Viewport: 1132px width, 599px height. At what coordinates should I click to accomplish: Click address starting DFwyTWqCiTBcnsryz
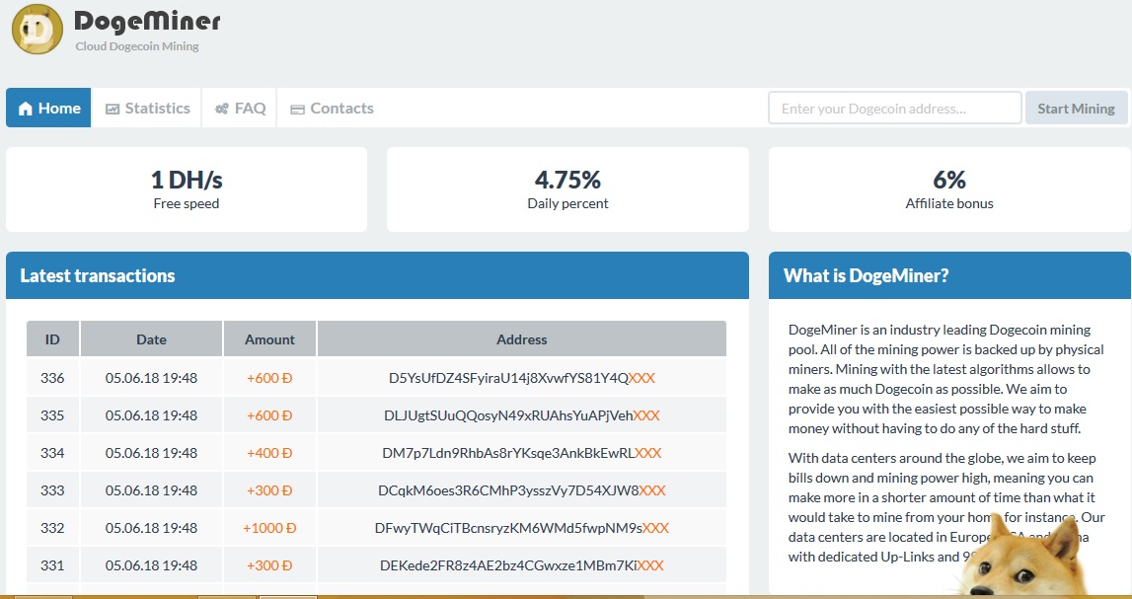coord(521,528)
